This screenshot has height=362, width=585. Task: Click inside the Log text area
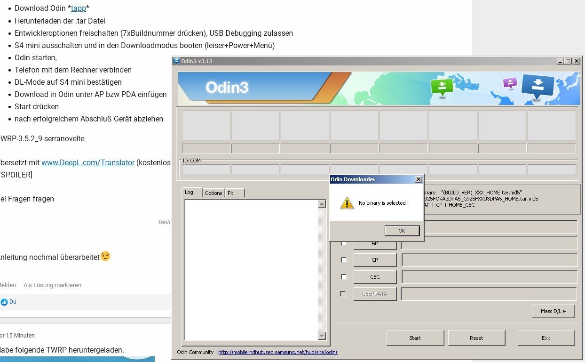click(252, 270)
